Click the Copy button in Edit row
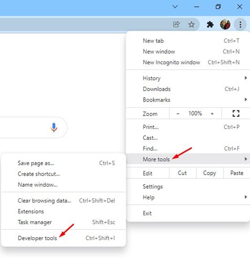The image size is (250, 263). coord(210,173)
